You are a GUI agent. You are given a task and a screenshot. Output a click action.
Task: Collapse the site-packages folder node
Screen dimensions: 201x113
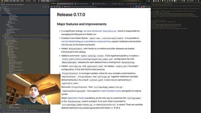click(x=7, y=56)
